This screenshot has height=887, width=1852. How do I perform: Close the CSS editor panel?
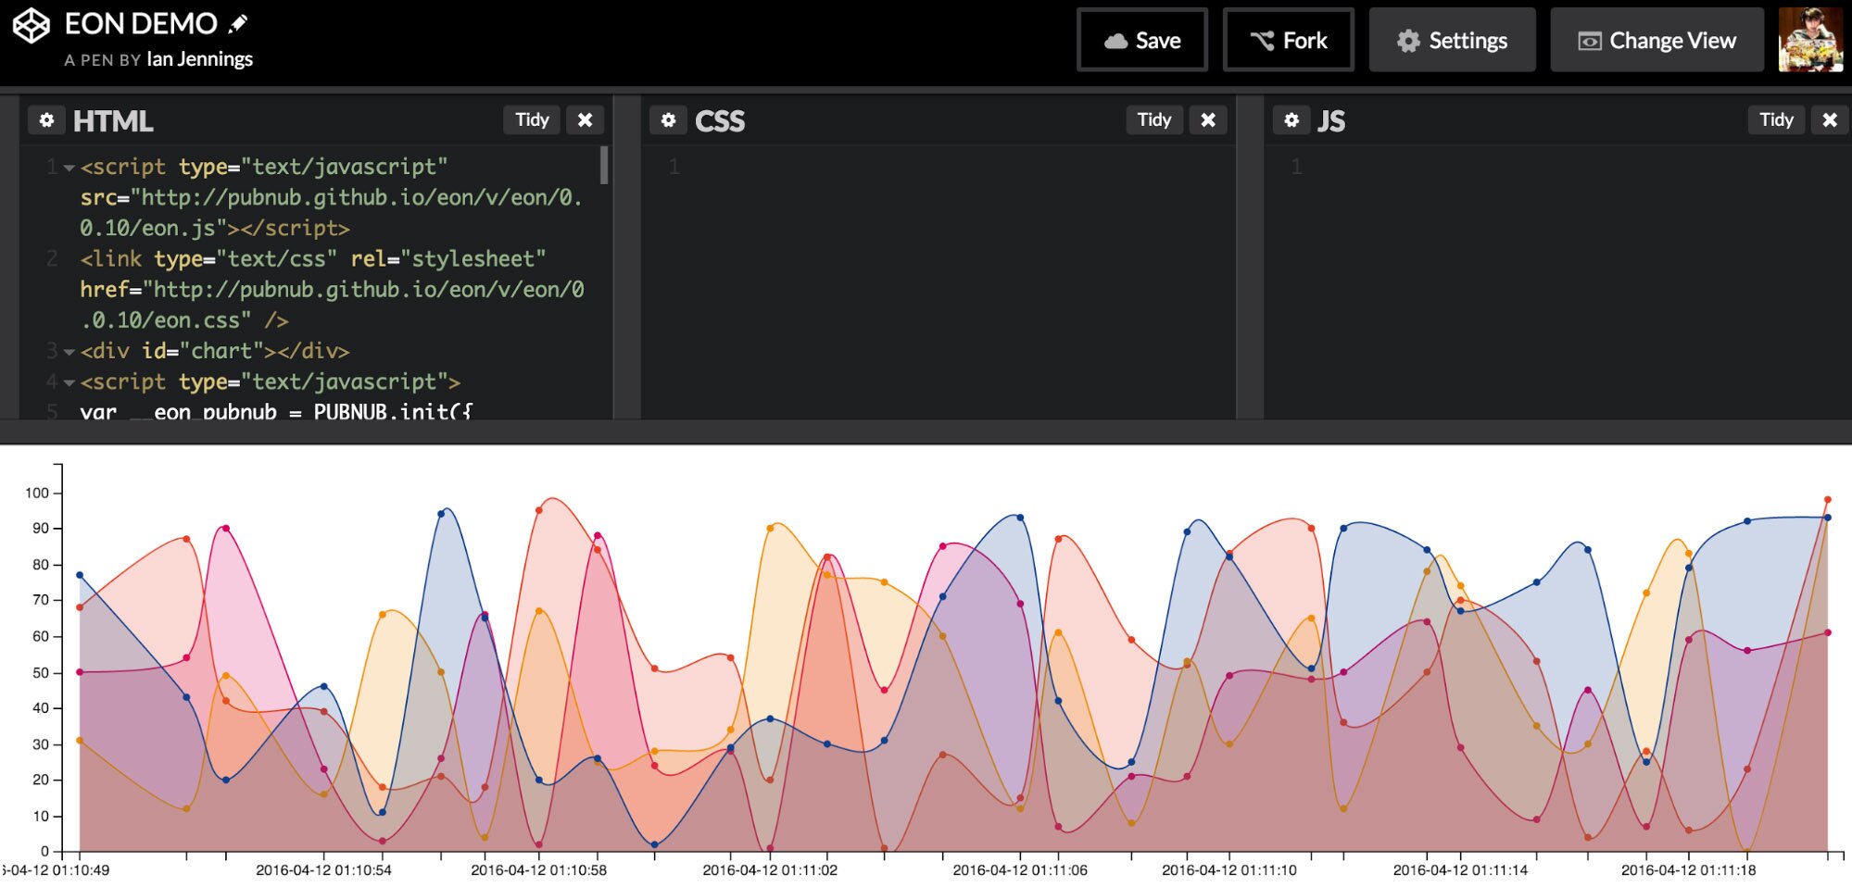tap(1207, 120)
